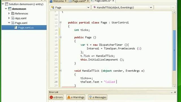
Task: Collapse the Page.xaml node
Action: 9,23
